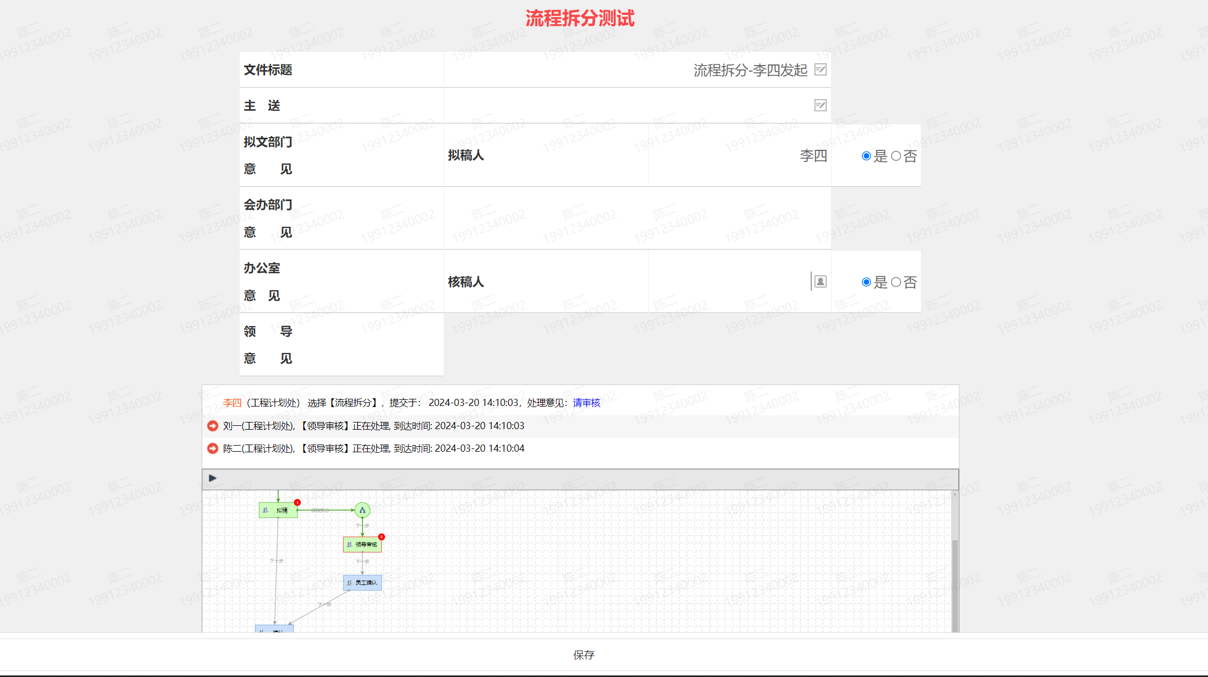1208x677 pixels.
Task: Click the 李四 name in process log
Action: pyautogui.click(x=232, y=403)
